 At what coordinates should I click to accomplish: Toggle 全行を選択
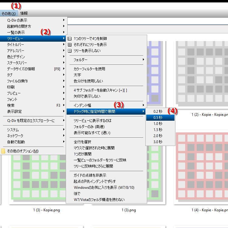point(106,142)
